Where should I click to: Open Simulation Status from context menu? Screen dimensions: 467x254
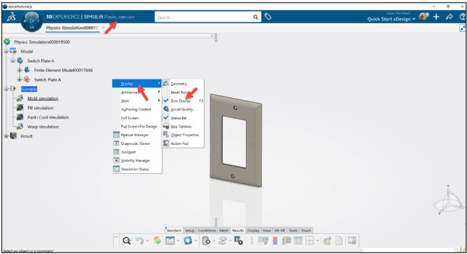pos(137,169)
